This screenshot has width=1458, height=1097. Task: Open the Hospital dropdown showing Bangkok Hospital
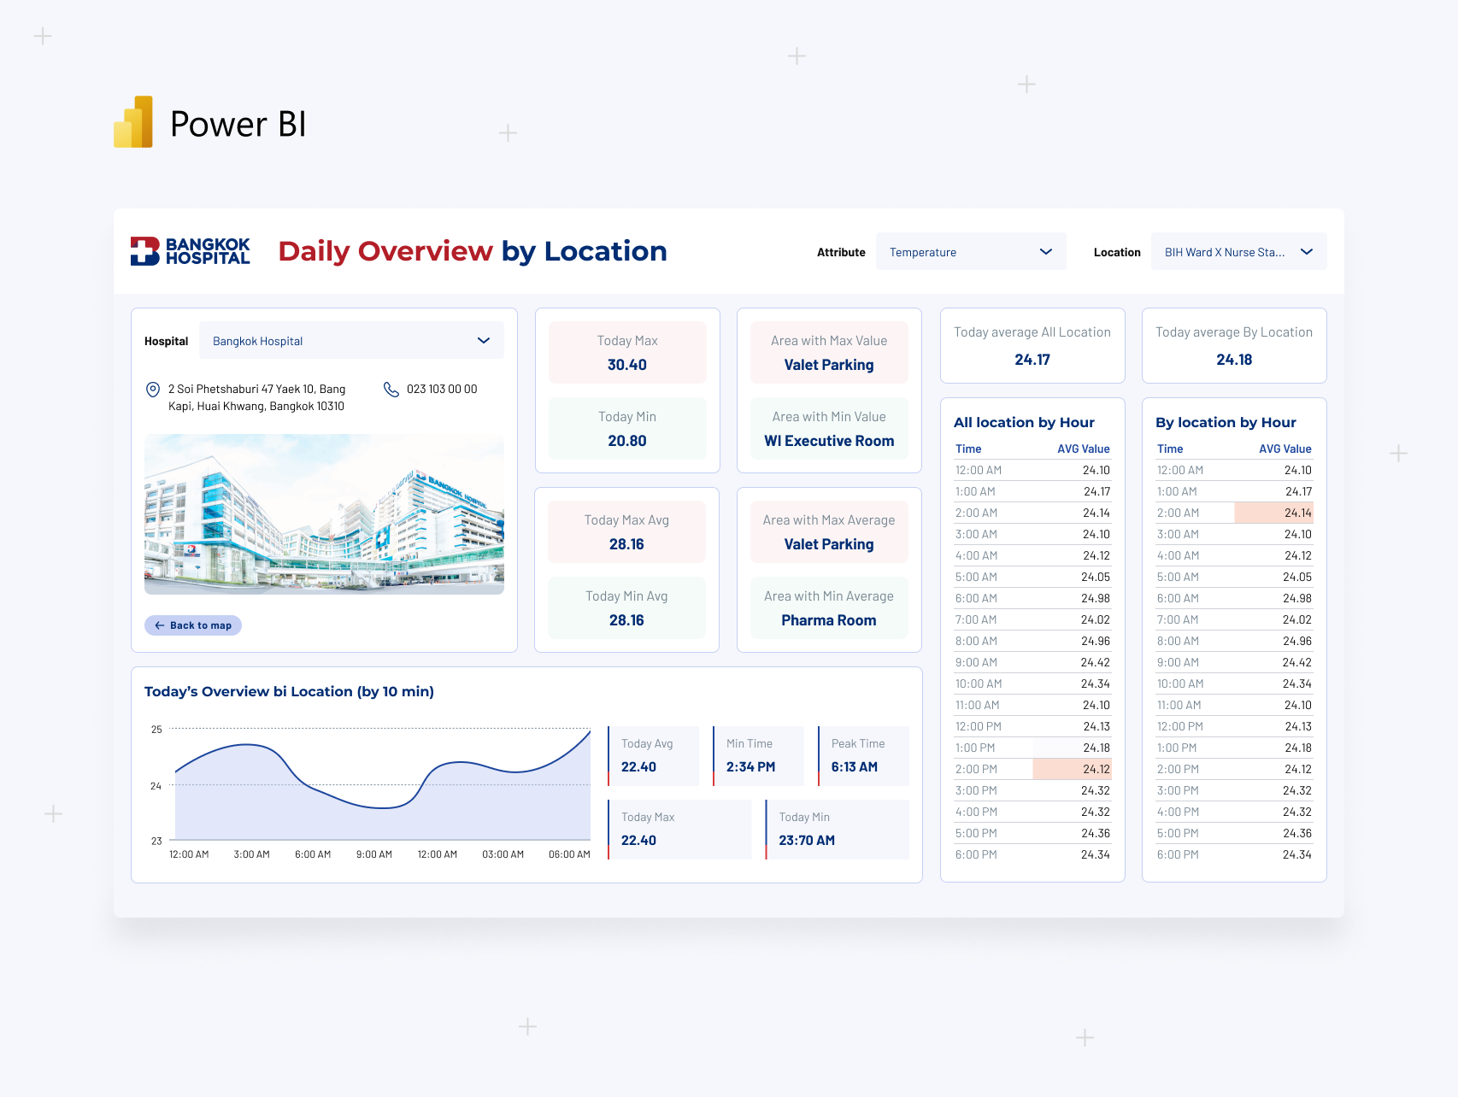coord(350,340)
